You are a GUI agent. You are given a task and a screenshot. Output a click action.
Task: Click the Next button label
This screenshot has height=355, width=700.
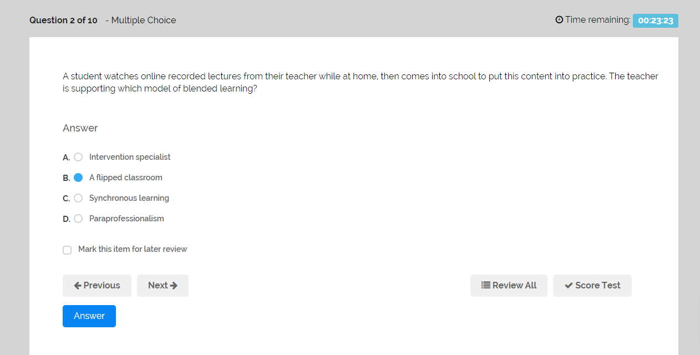[158, 286]
